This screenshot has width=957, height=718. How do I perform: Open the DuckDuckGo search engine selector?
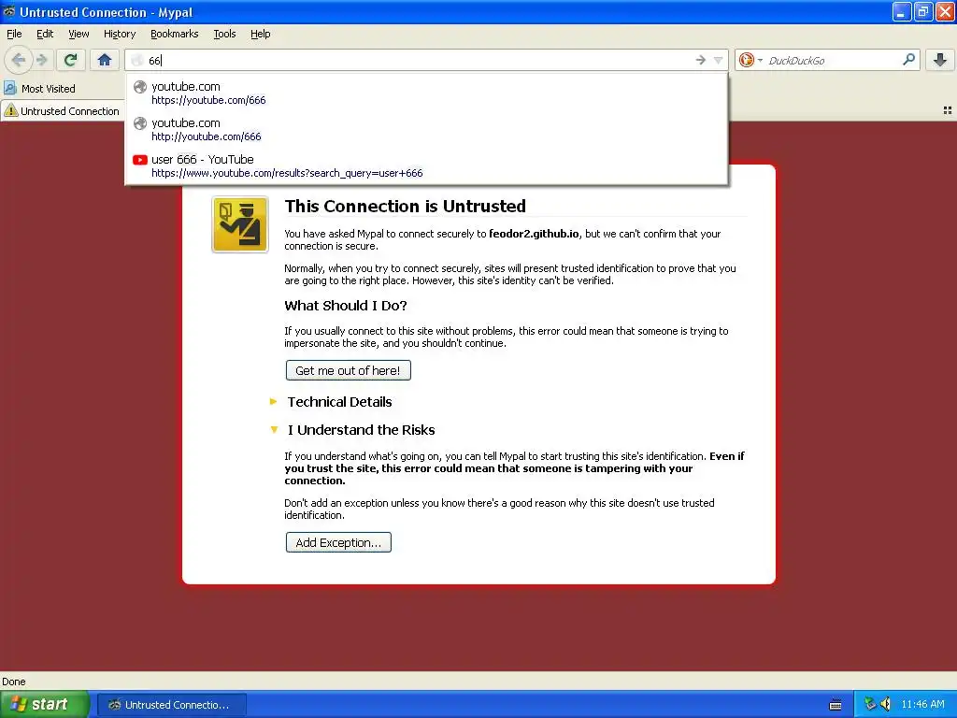pos(750,60)
